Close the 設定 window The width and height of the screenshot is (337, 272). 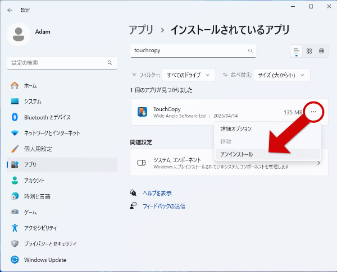pyautogui.click(x=329, y=7)
